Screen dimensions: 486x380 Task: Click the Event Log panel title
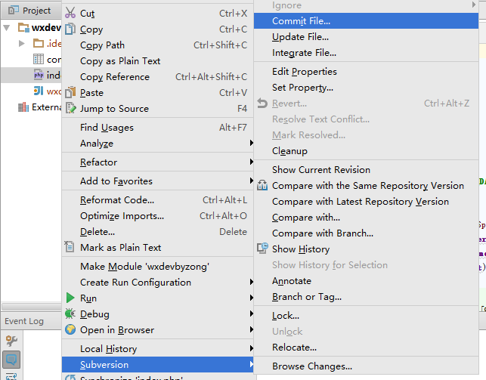point(24,321)
